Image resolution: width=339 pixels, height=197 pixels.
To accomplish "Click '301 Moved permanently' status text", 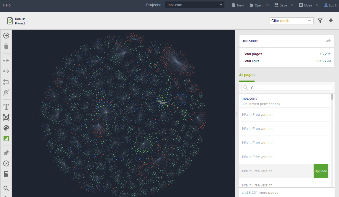I will point(261,104).
